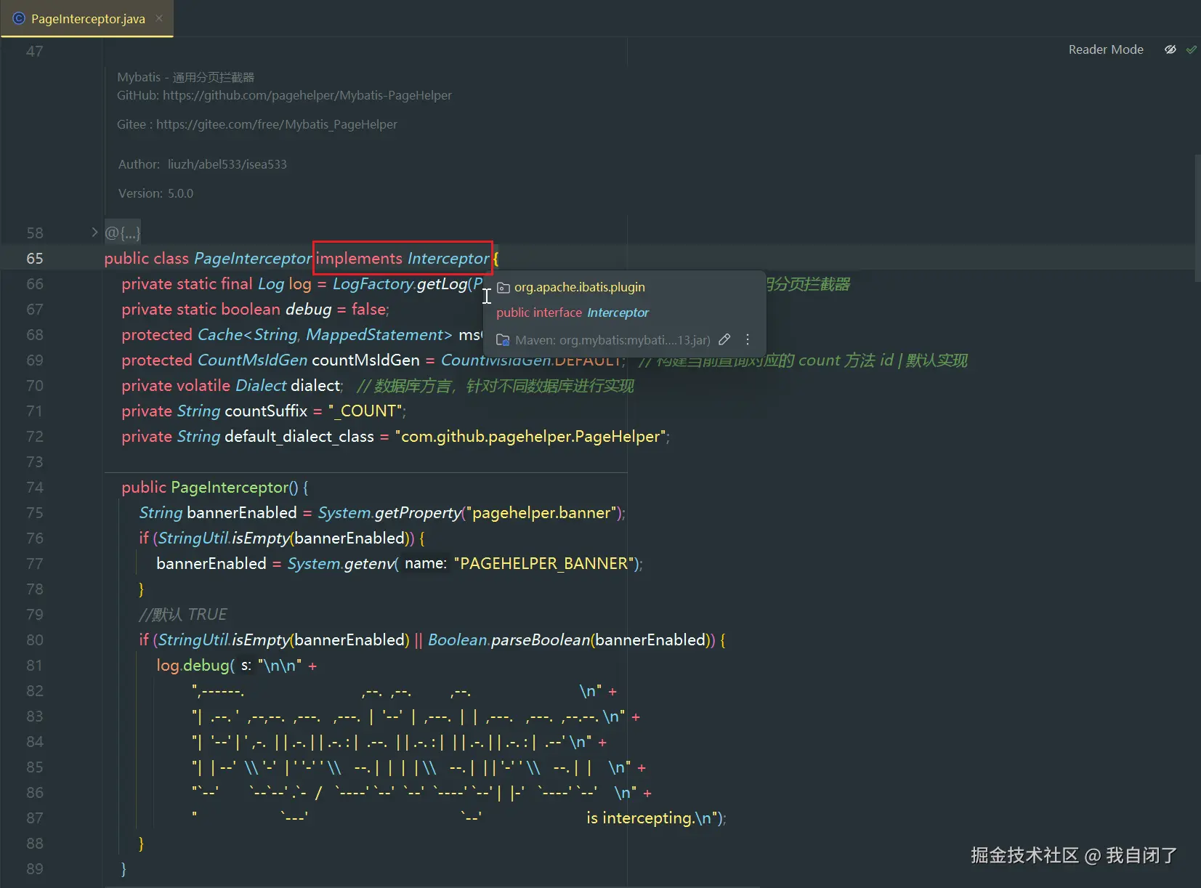
Task: Click the PageInterceptor() constructor name
Action: [x=230, y=488]
